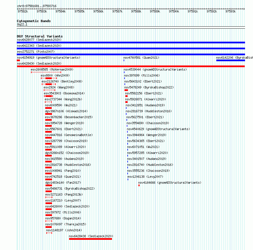This screenshot has height=250, width=253.
Task: Click the DGV Structural Variants track title
Action: tap(40, 36)
